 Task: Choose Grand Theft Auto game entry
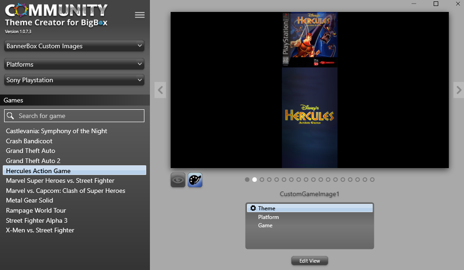point(30,151)
